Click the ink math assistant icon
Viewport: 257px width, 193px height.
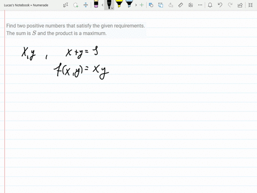coord(191,5)
